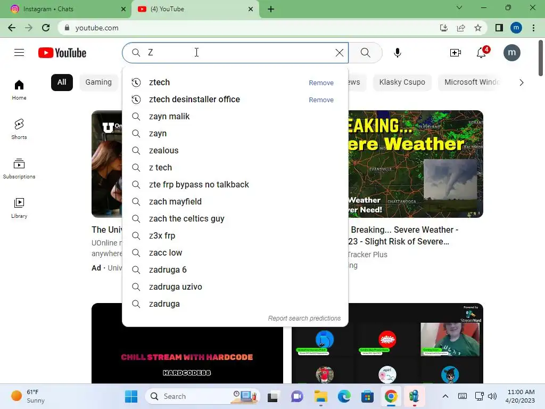
Task: Choose 'ztech desinstaller office' suggestion
Action: [x=235, y=100]
